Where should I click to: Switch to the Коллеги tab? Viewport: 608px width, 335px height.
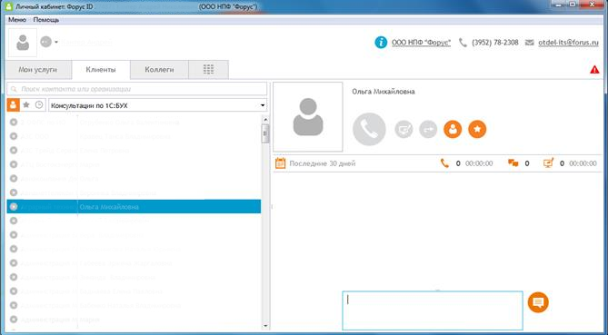(159, 70)
